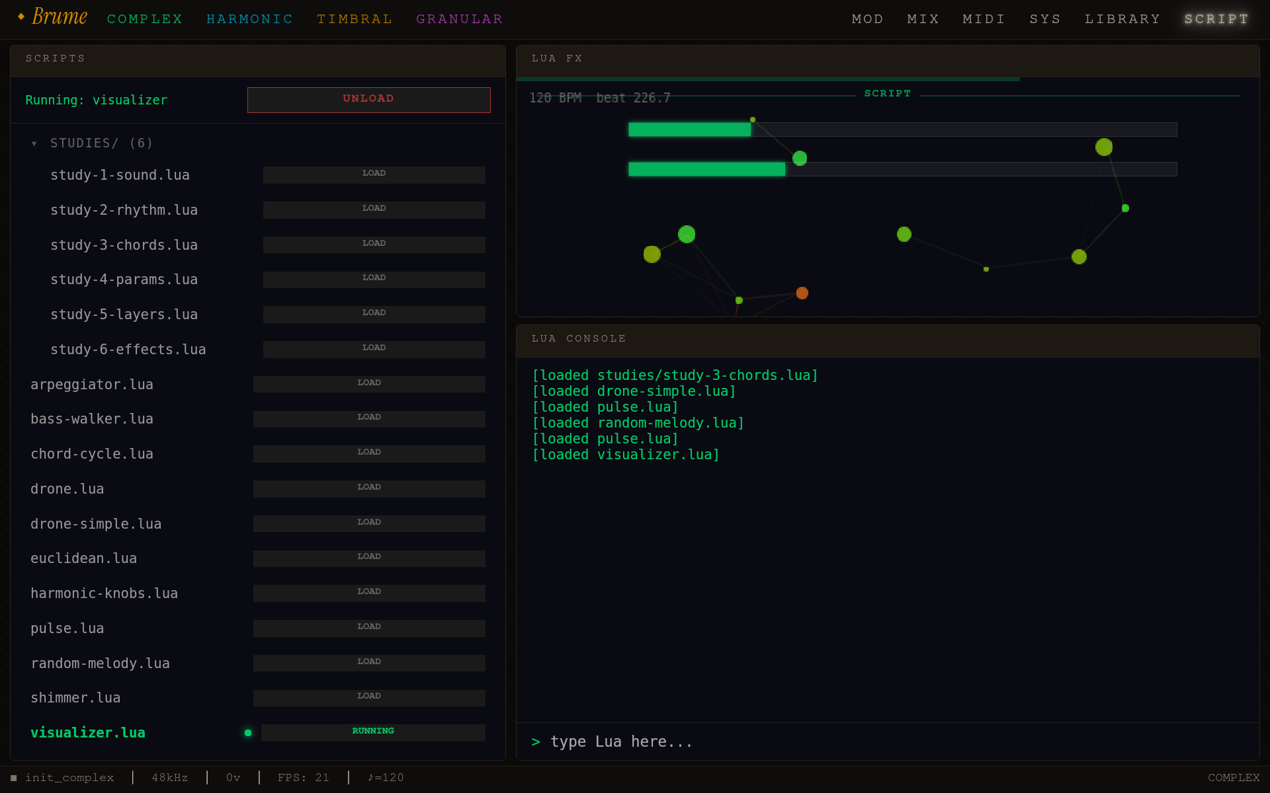The height and width of the screenshot is (793, 1270).
Task: Collapse the STUDIES script folder
Action: [34, 143]
